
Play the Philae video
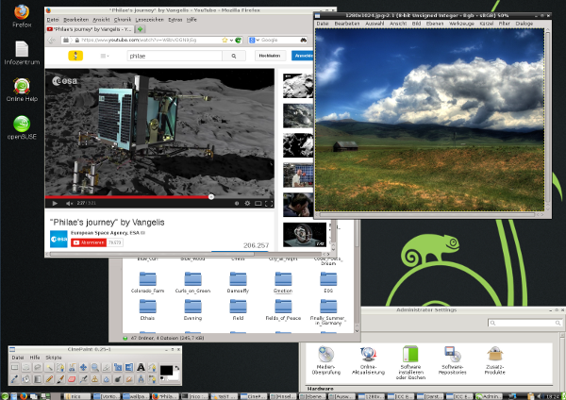coord(55,203)
